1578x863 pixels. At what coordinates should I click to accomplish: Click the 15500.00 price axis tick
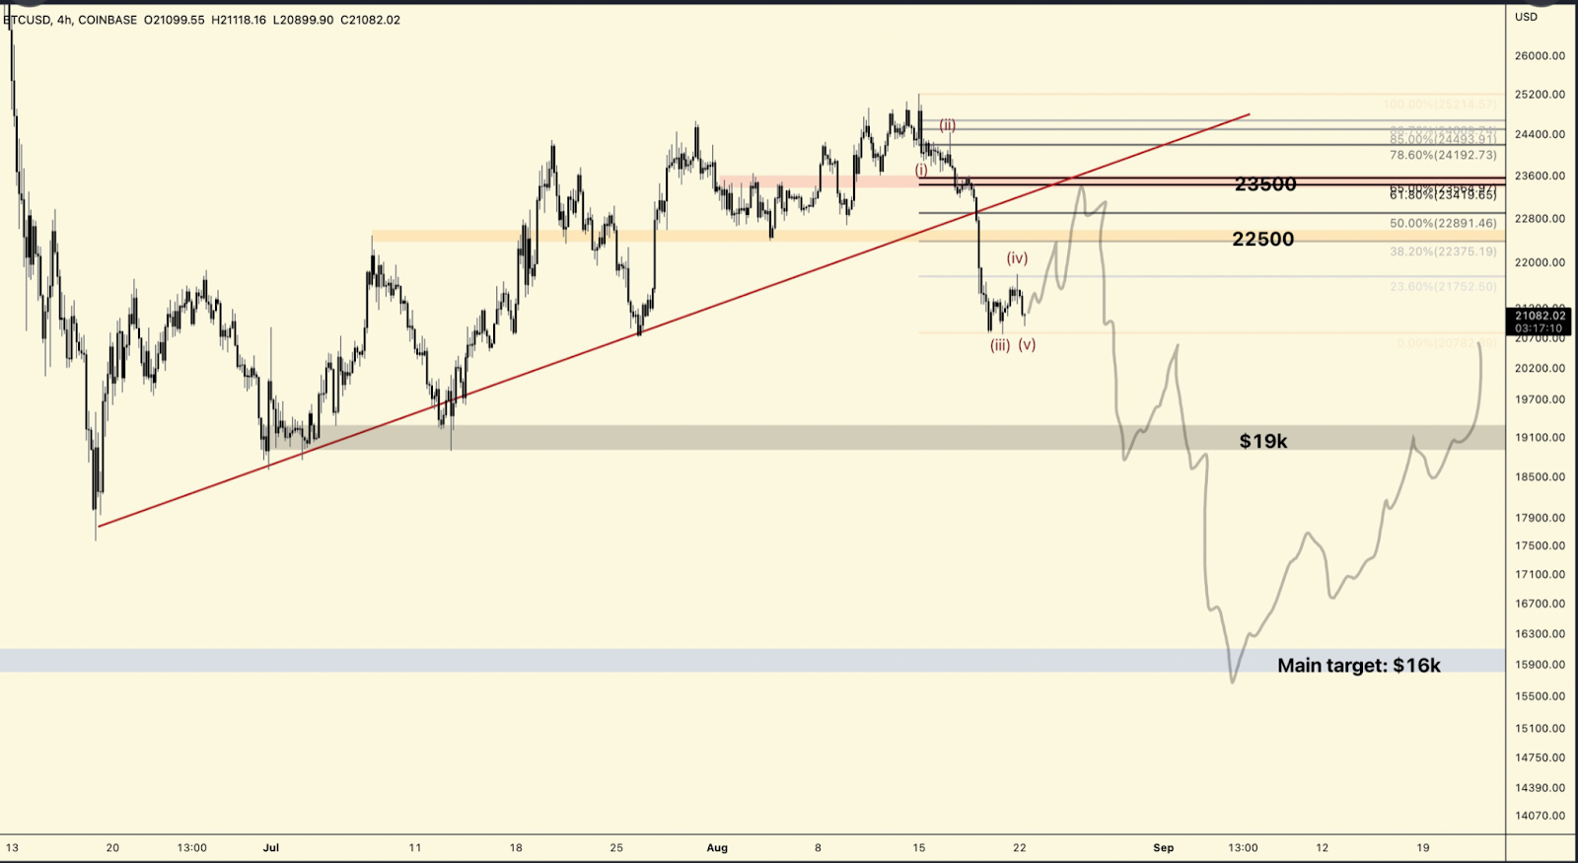pyautogui.click(x=1540, y=696)
